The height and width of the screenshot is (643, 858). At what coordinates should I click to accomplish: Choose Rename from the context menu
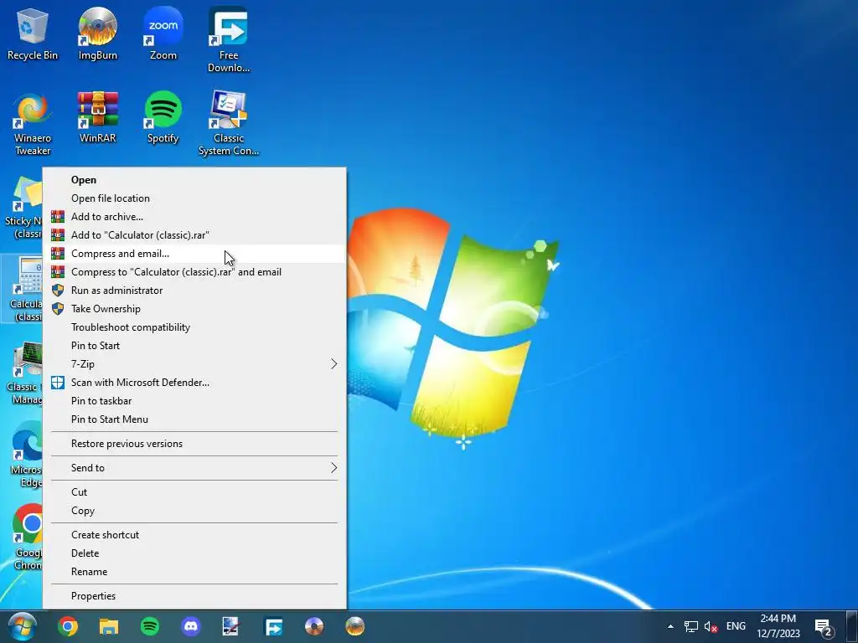(x=194, y=572)
